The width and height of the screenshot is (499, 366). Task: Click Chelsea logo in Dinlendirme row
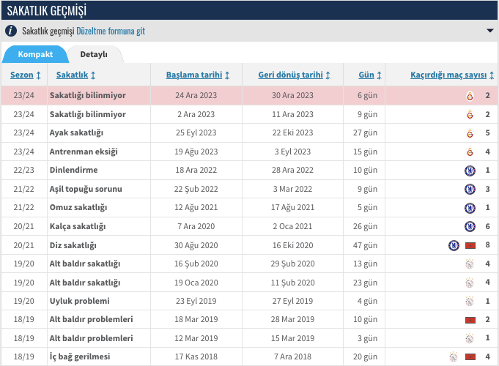(470, 171)
